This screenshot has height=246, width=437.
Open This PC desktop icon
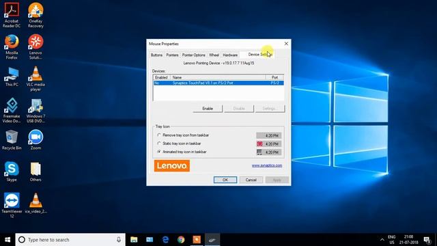(12, 77)
